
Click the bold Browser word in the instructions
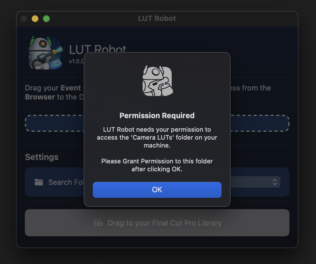(x=40, y=97)
